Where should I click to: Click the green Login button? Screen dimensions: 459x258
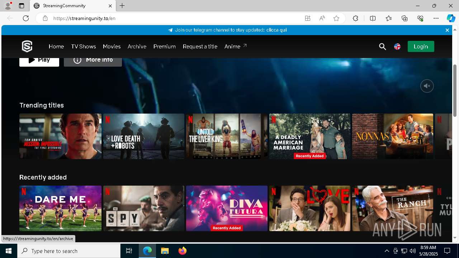click(x=421, y=47)
